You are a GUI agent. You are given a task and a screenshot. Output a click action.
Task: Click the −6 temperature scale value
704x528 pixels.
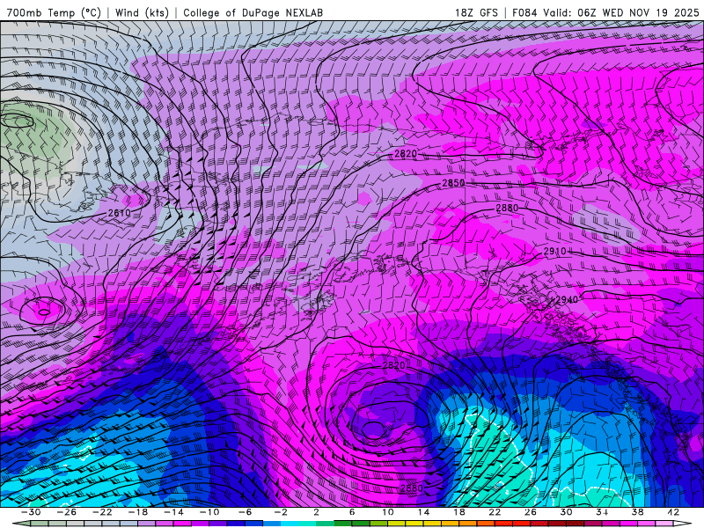coord(246,512)
